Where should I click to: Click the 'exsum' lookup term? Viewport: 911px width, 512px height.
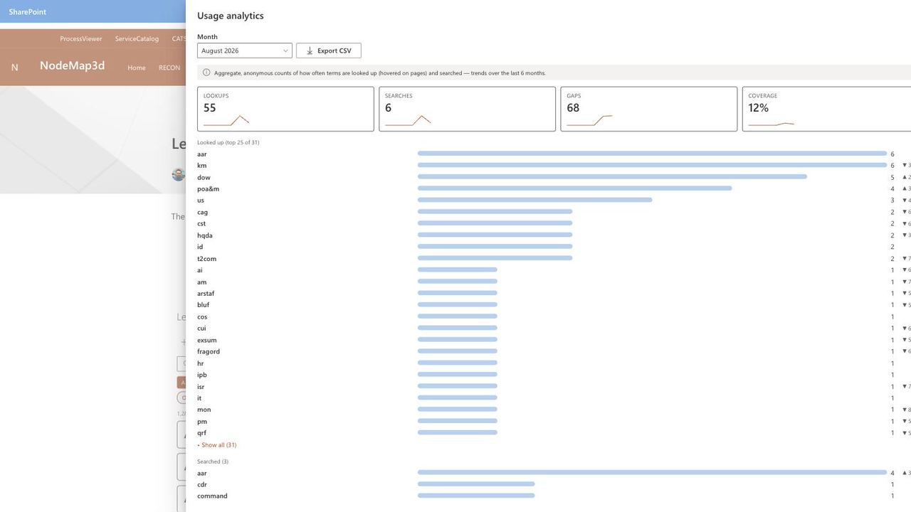coord(207,340)
